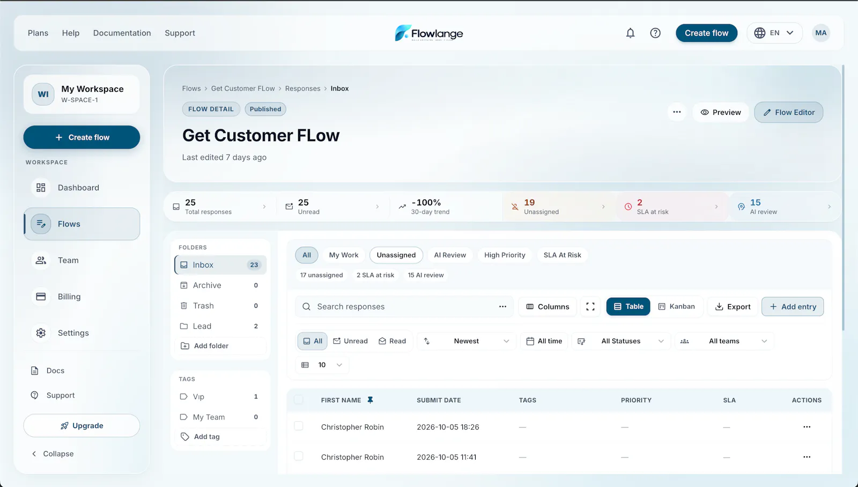This screenshot has height=487, width=858.
Task: Toggle fullscreen expand icon beside Columns
Action: point(590,306)
